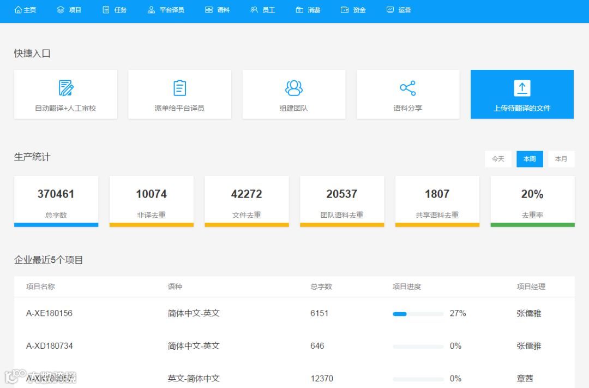Click project manager 章茜
589x388 pixels.
(525, 379)
